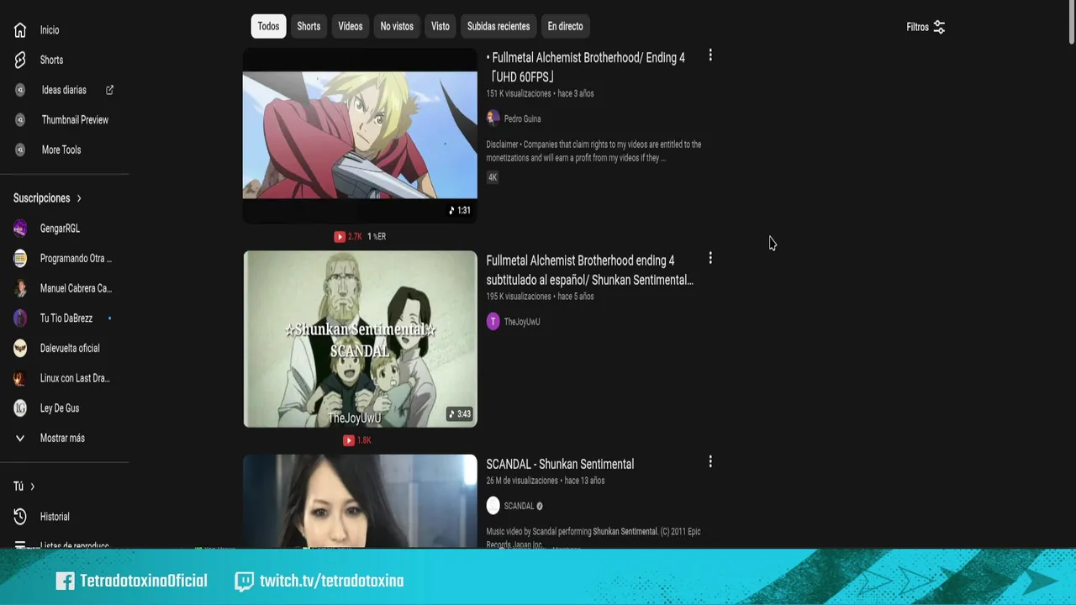Select the No vistos filter chip

[x=397, y=26]
